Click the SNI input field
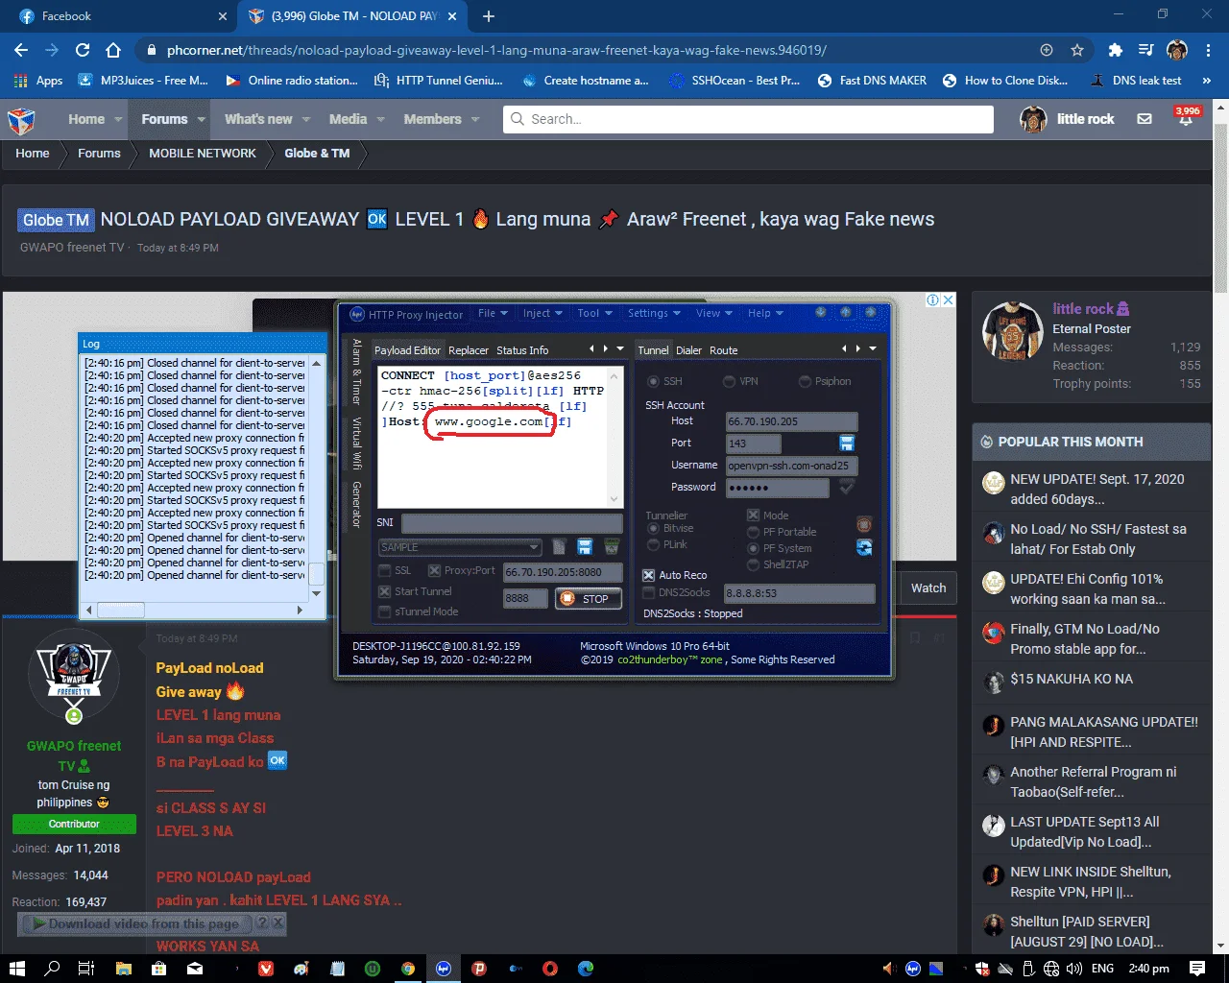Image resolution: width=1229 pixels, height=983 pixels. pyautogui.click(x=512, y=523)
